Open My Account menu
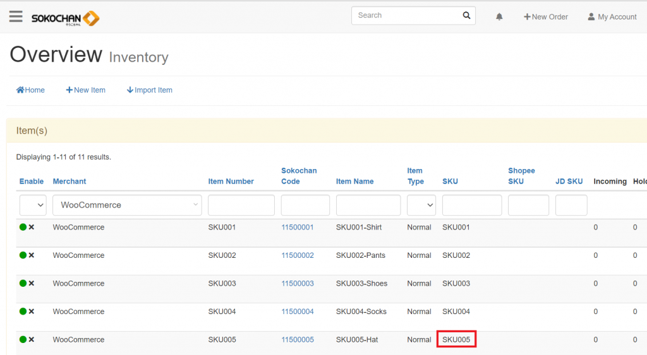Image resolution: width=647 pixels, height=355 pixels. (612, 17)
